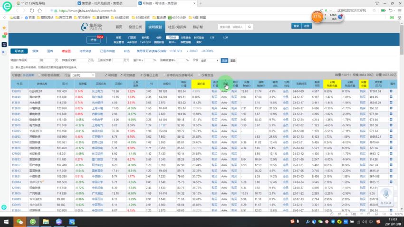Click the Jisilu logo
Image resolution: width=404 pixels, height=227 pixels.
click(x=91, y=27)
